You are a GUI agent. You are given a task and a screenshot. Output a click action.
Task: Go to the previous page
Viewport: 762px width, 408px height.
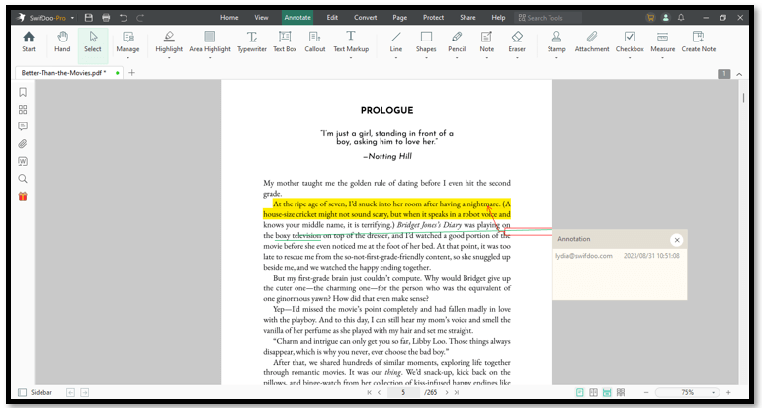(380, 392)
